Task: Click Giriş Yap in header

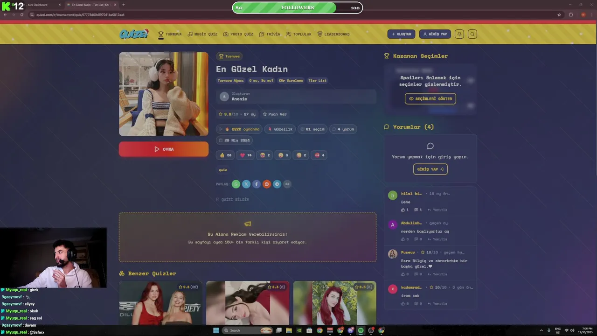Action: tap(435, 34)
